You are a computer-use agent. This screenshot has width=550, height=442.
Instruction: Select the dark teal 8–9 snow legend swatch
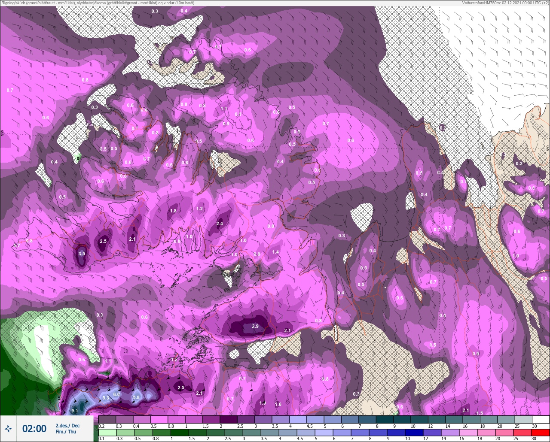coord(385,419)
